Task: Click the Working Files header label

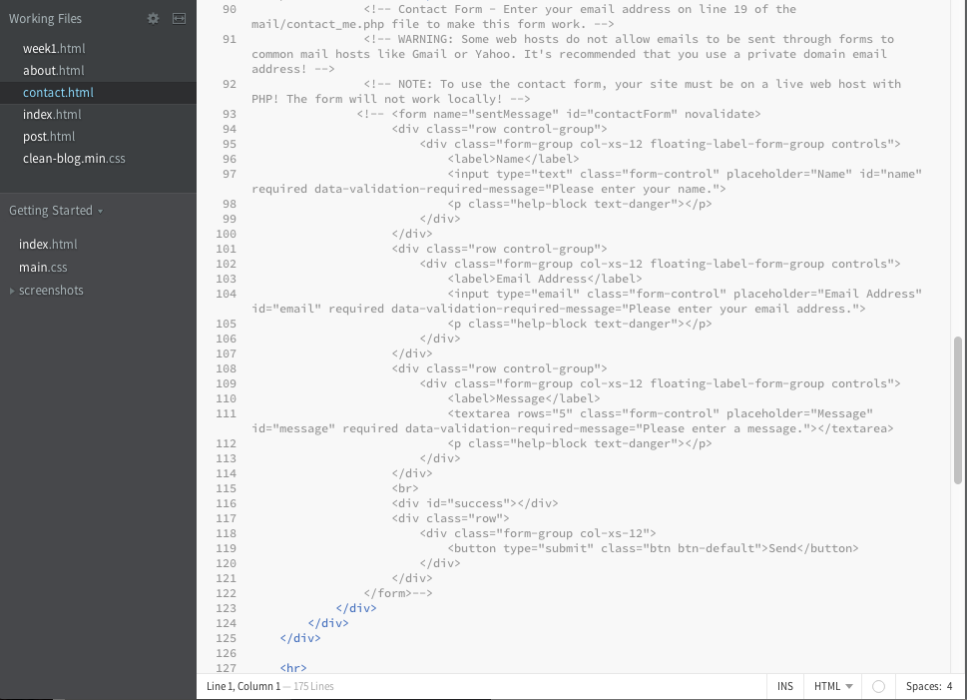Action: coord(45,19)
